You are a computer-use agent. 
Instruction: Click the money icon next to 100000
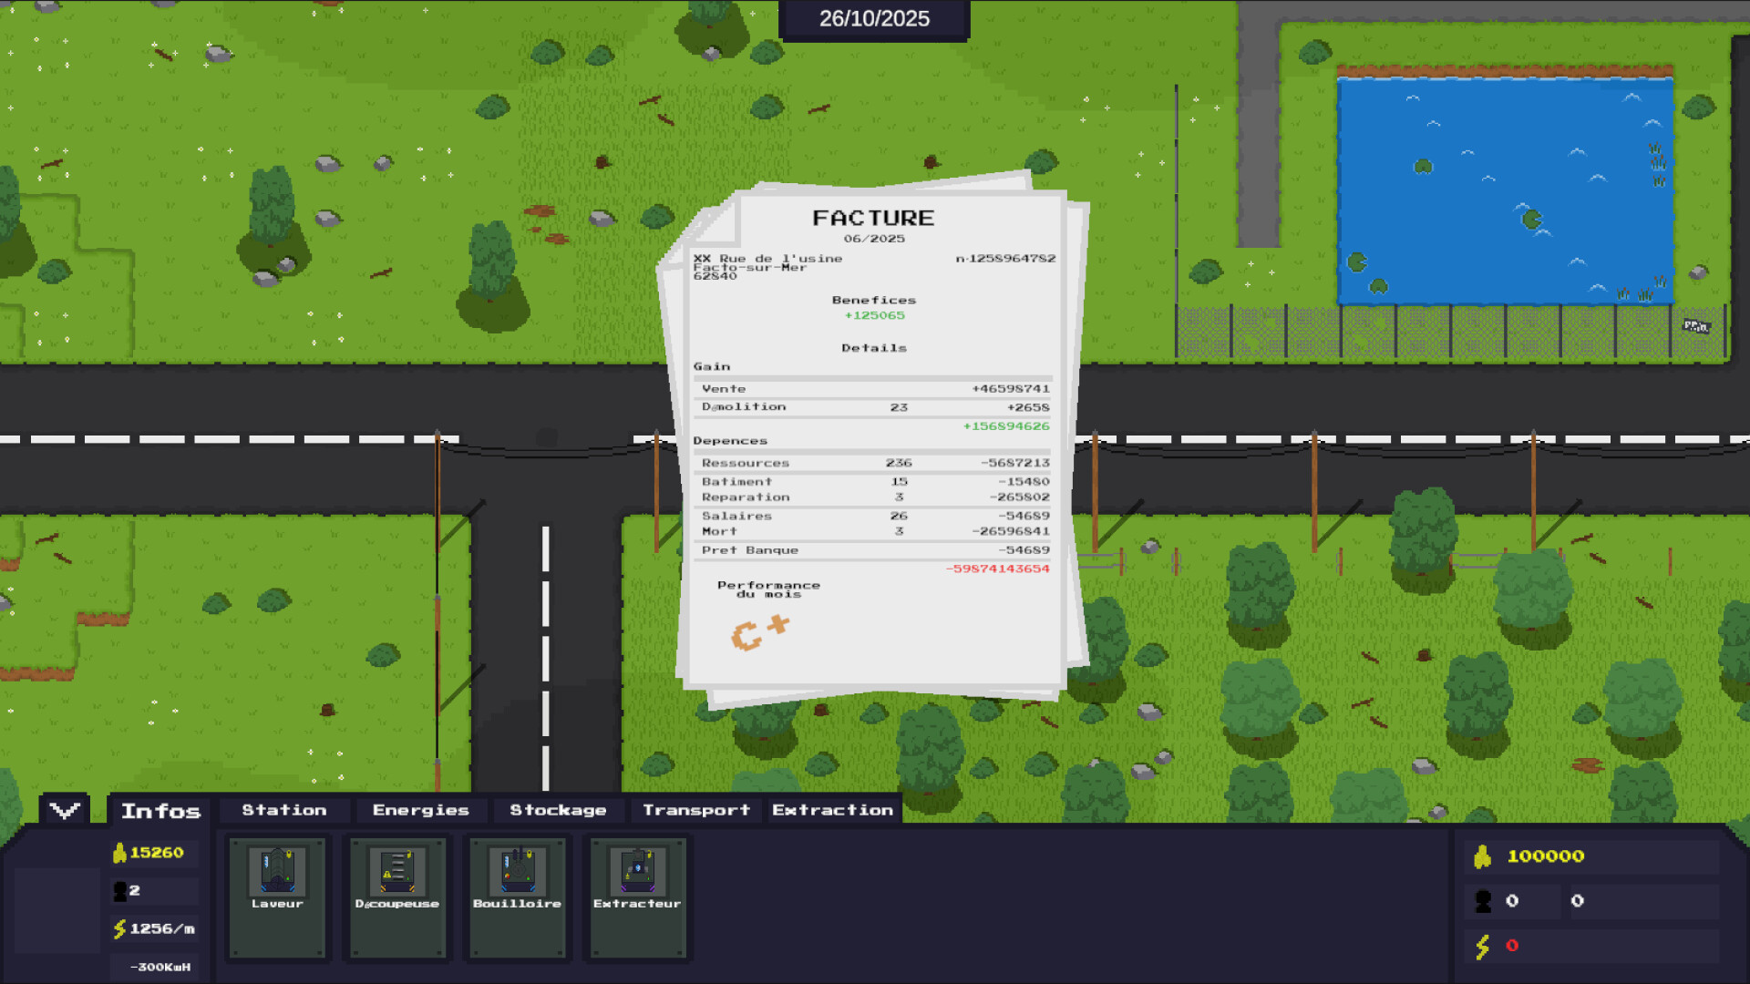(1482, 856)
